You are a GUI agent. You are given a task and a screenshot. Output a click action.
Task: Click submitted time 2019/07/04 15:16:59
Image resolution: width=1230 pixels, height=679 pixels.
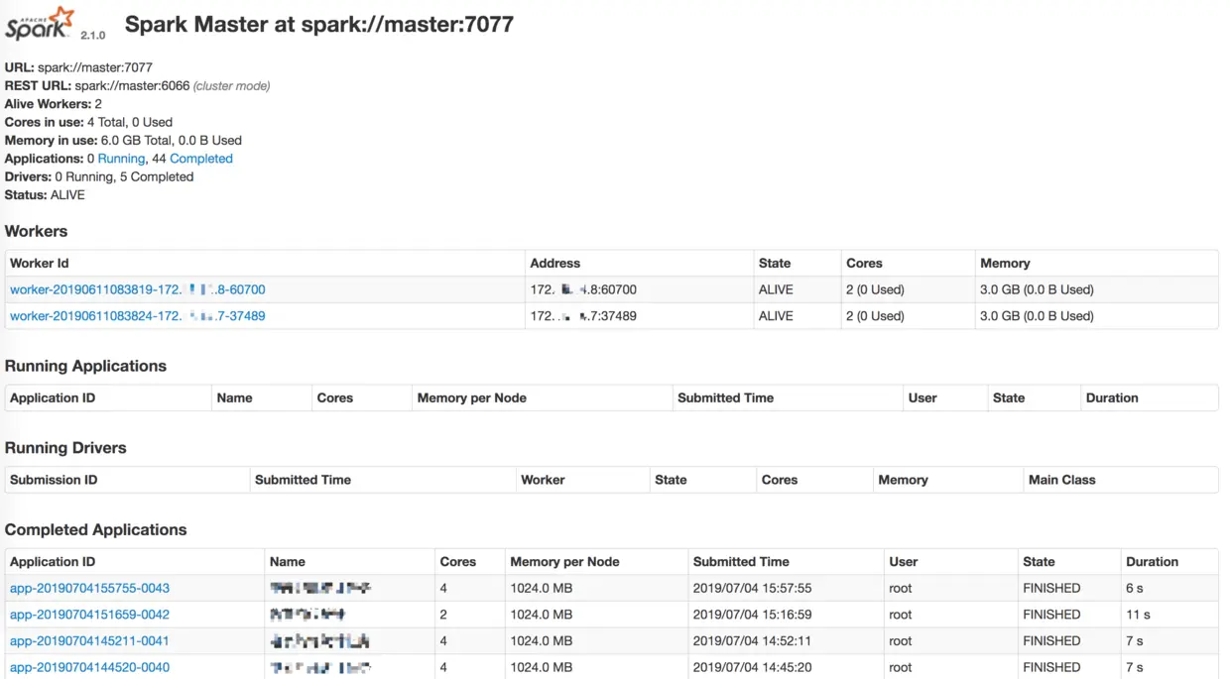pyautogui.click(x=752, y=615)
